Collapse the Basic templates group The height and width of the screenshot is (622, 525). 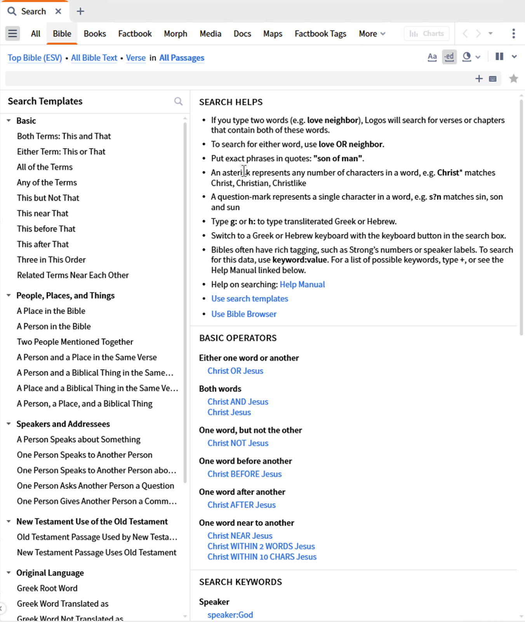coord(9,121)
